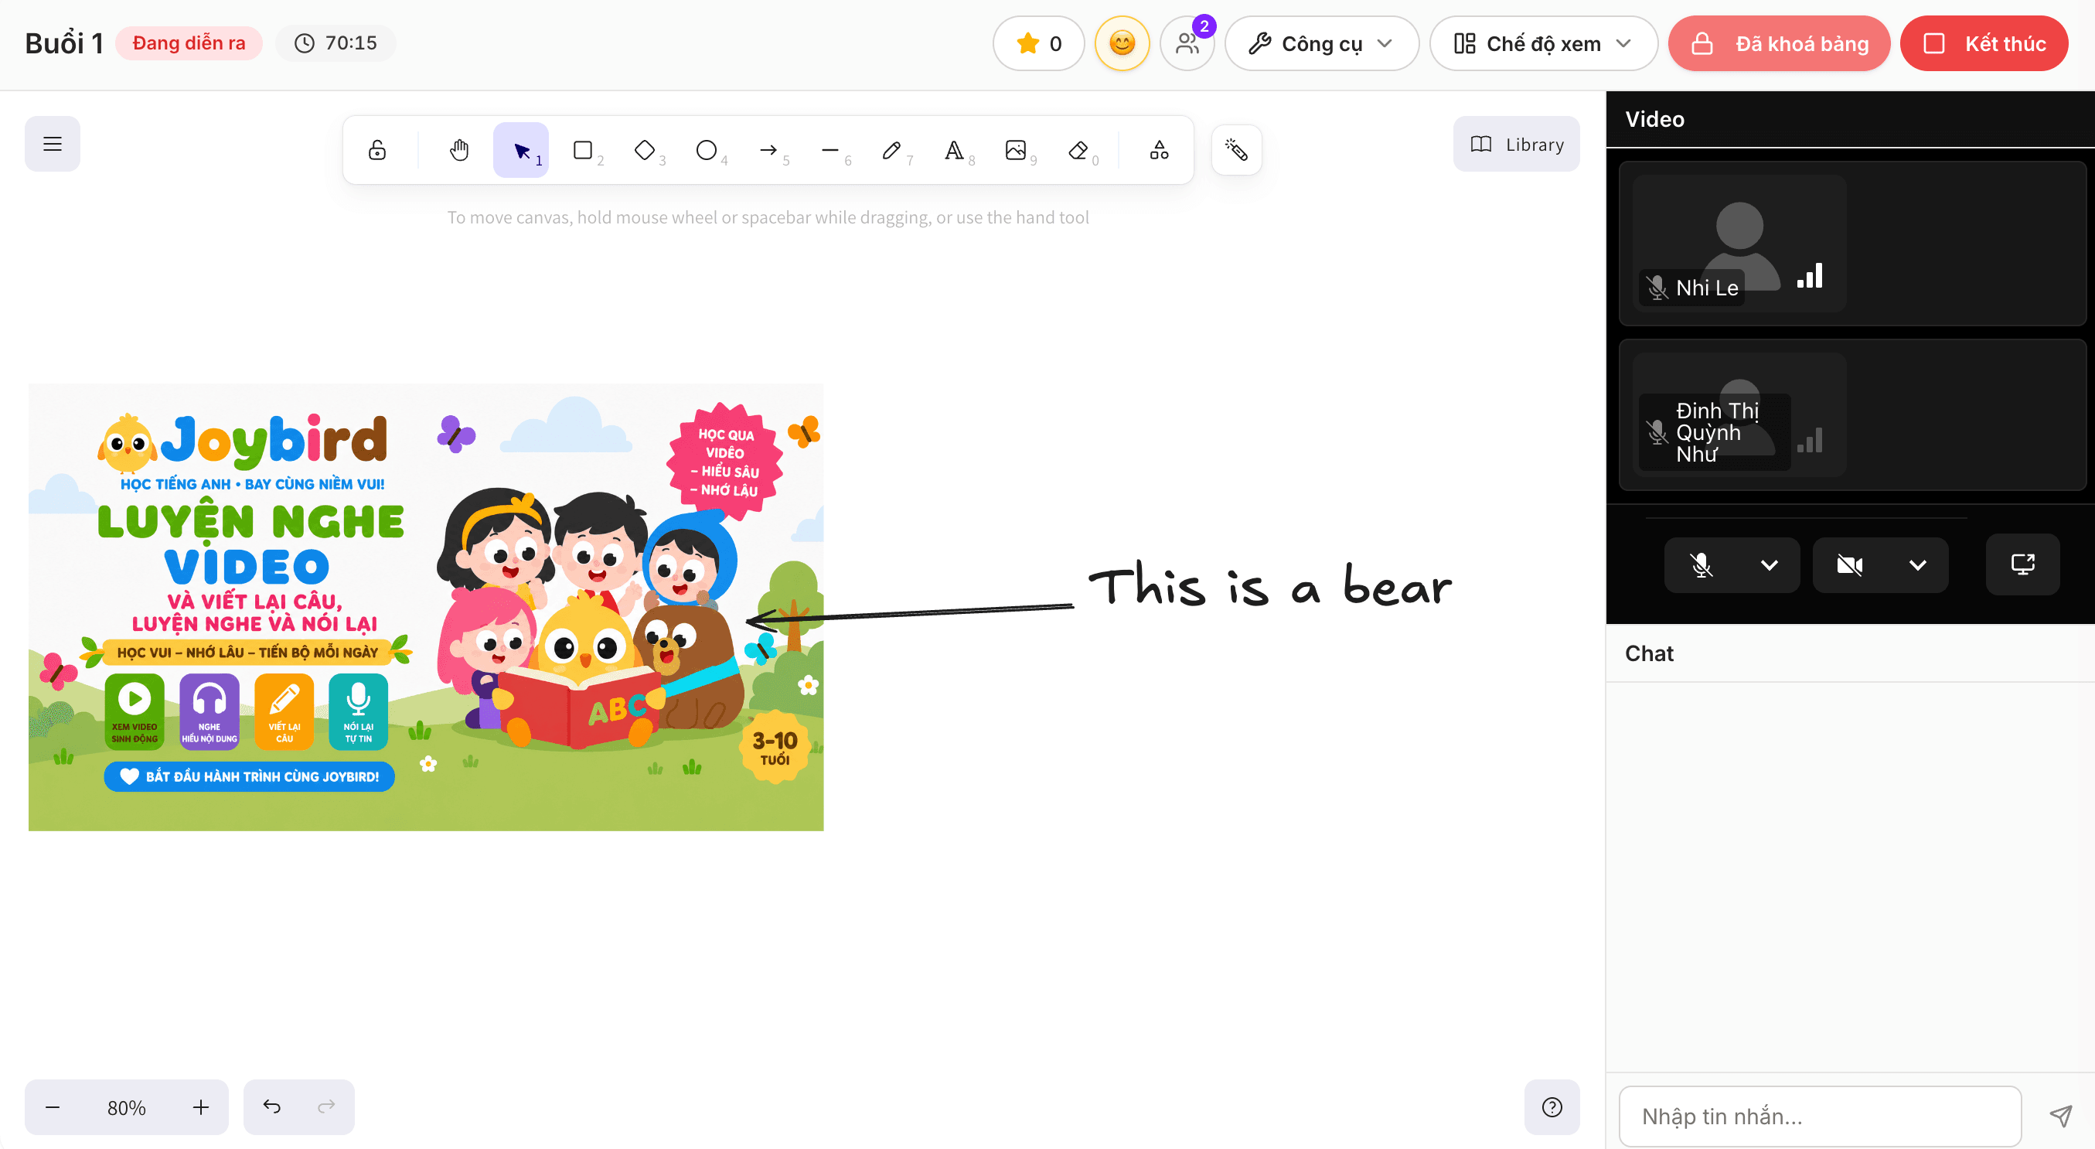Turn on the camera button
Image resolution: width=2095 pixels, height=1149 pixels.
pyautogui.click(x=1849, y=564)
